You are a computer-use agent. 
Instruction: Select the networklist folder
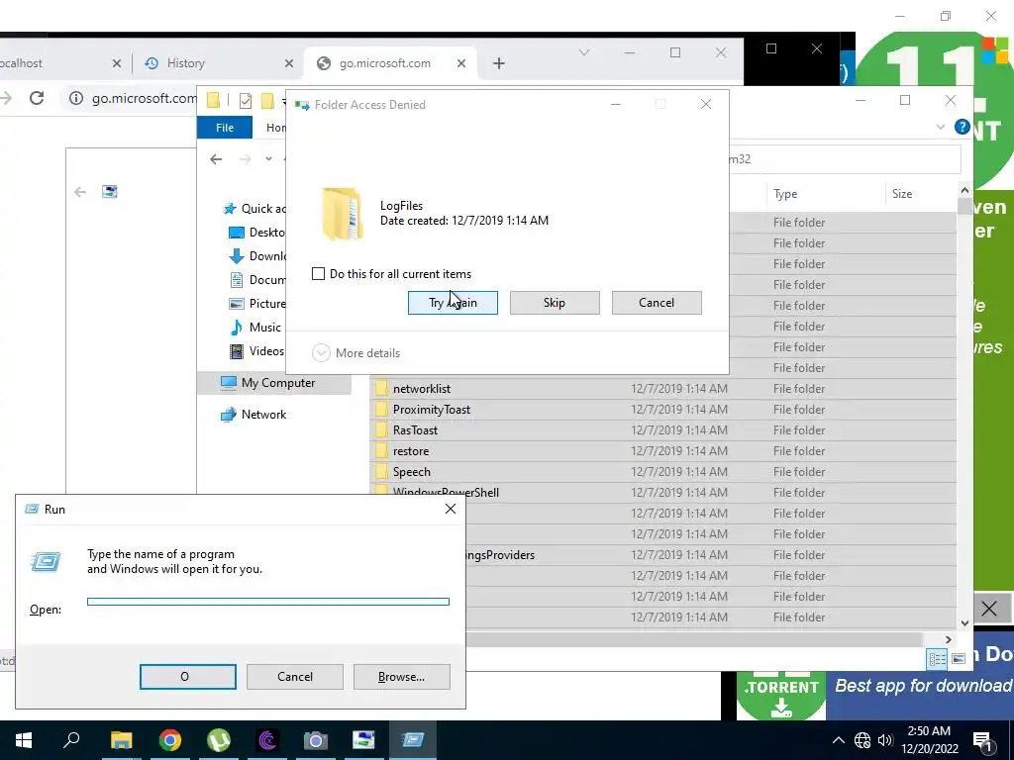(x=422, y=388)
